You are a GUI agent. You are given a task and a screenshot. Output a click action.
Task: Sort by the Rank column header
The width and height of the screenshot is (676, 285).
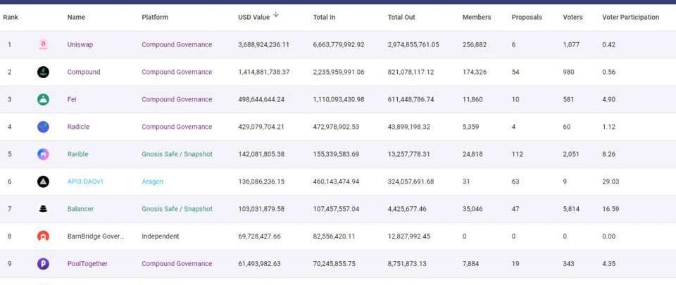click(x=11, y=17)
